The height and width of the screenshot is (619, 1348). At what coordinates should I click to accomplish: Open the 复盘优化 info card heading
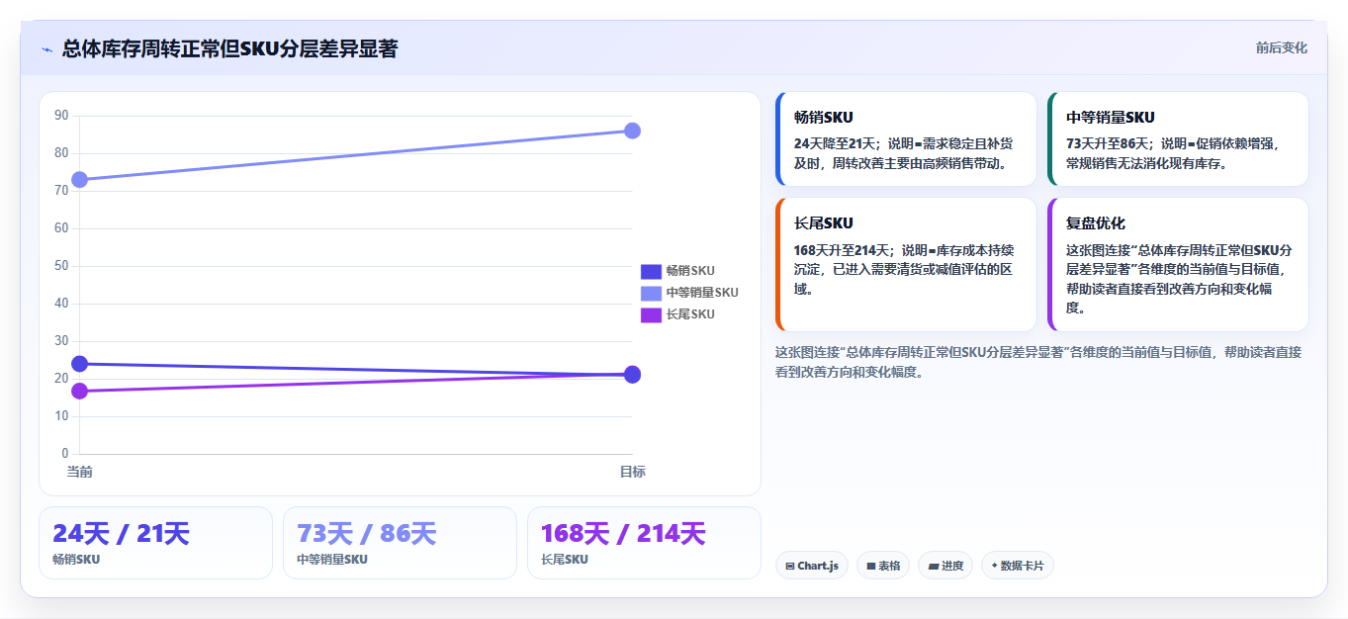(1096, 223)
